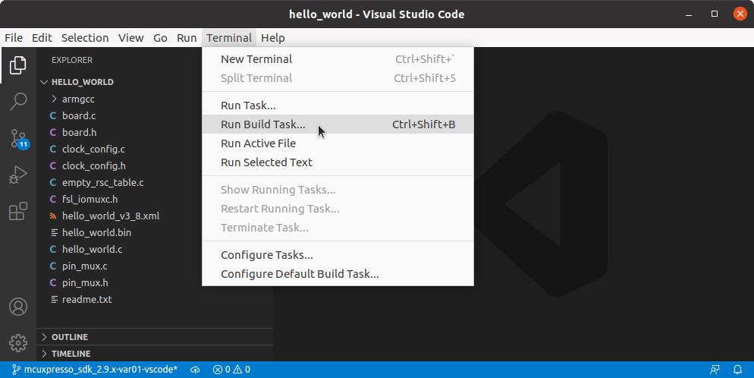Click the branch name in status bar
The height and width of the screenshot is (378, 754).
(95, 370)
